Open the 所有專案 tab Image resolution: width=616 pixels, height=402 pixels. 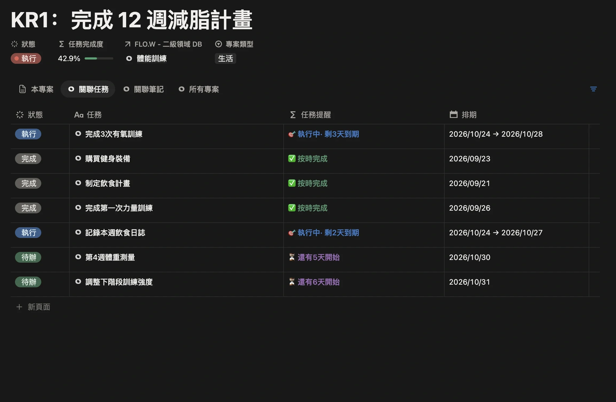tap(199, 89)
